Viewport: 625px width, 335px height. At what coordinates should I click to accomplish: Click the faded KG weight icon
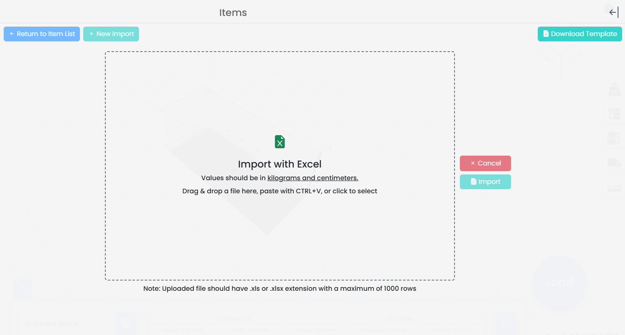(614, 89)
